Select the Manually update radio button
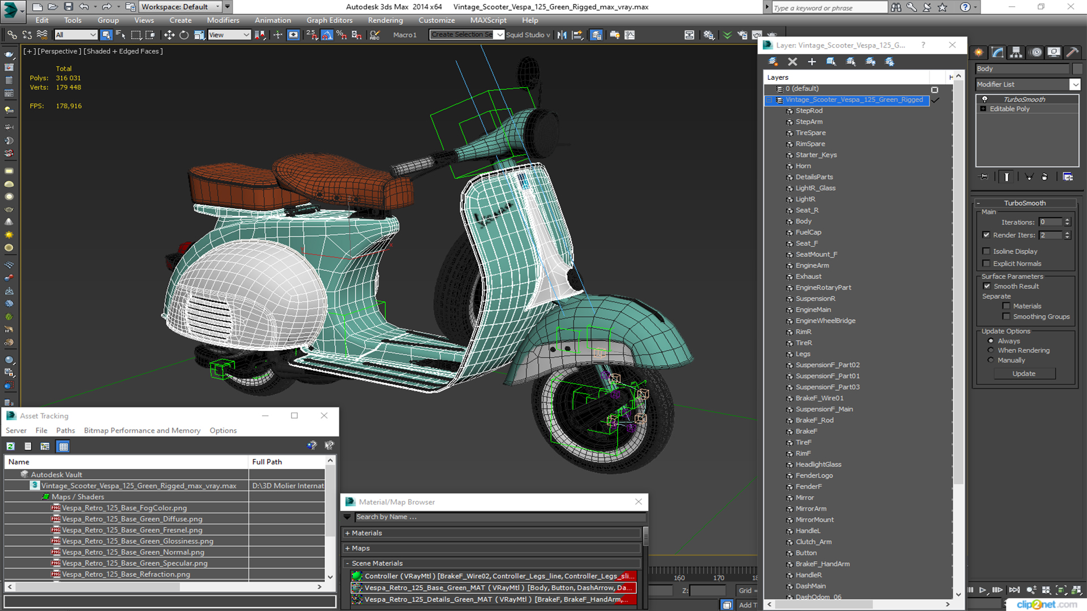Viewport: 1087px width, 611px height. pos(991,360)
